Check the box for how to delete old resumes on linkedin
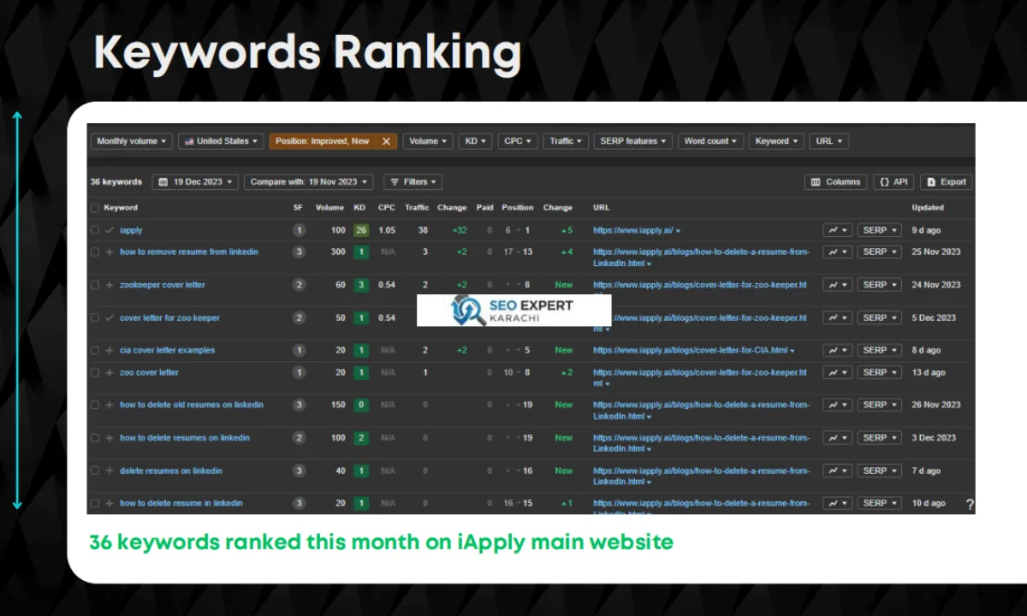Viewport: 1027px width, 616px height. pyautogui.click(x=95, y=405)
